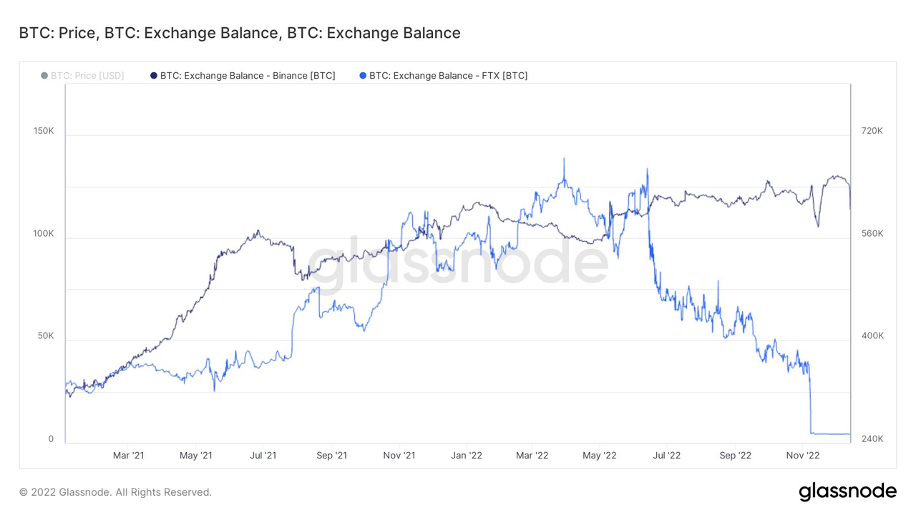Click the 150K left axis label

44,131
